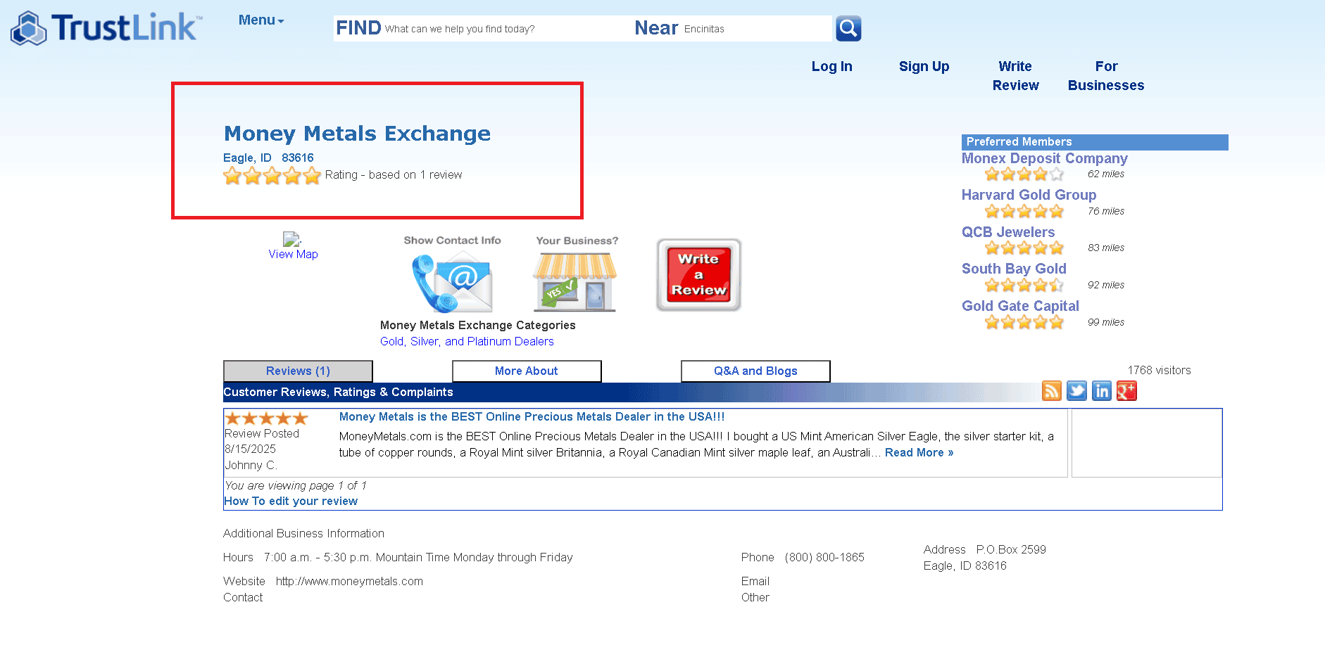1325x652 pixels.
Task: Click the P.O.Box 2599 address text
Action: [1011, 549]
